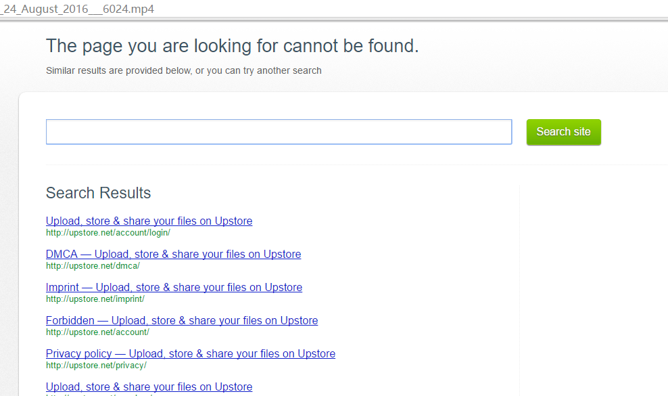
Task: Click the empty search text box
Action: point(279,132)
